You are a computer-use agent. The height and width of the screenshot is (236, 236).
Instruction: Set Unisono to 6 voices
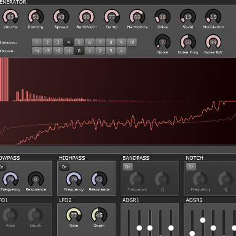pyautogui.click(x=90, y=42)
